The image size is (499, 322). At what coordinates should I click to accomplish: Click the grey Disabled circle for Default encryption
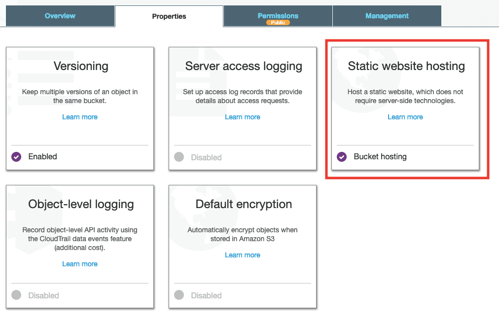[179, 295]
